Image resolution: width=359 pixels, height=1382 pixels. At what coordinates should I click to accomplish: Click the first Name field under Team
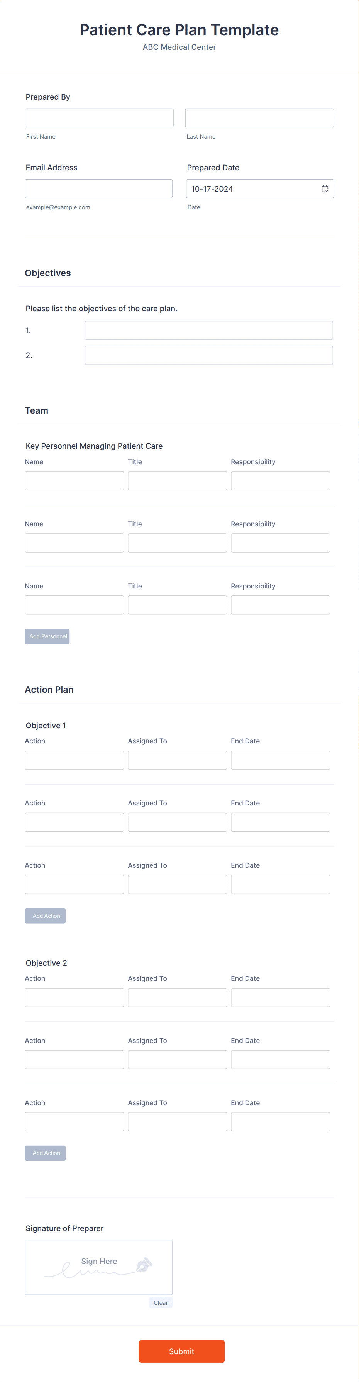74,481
